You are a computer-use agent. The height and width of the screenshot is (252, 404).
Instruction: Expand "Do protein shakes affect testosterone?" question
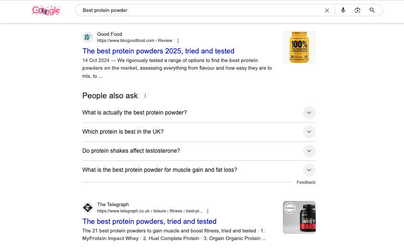pyautogui.click(x=309, y=151)
